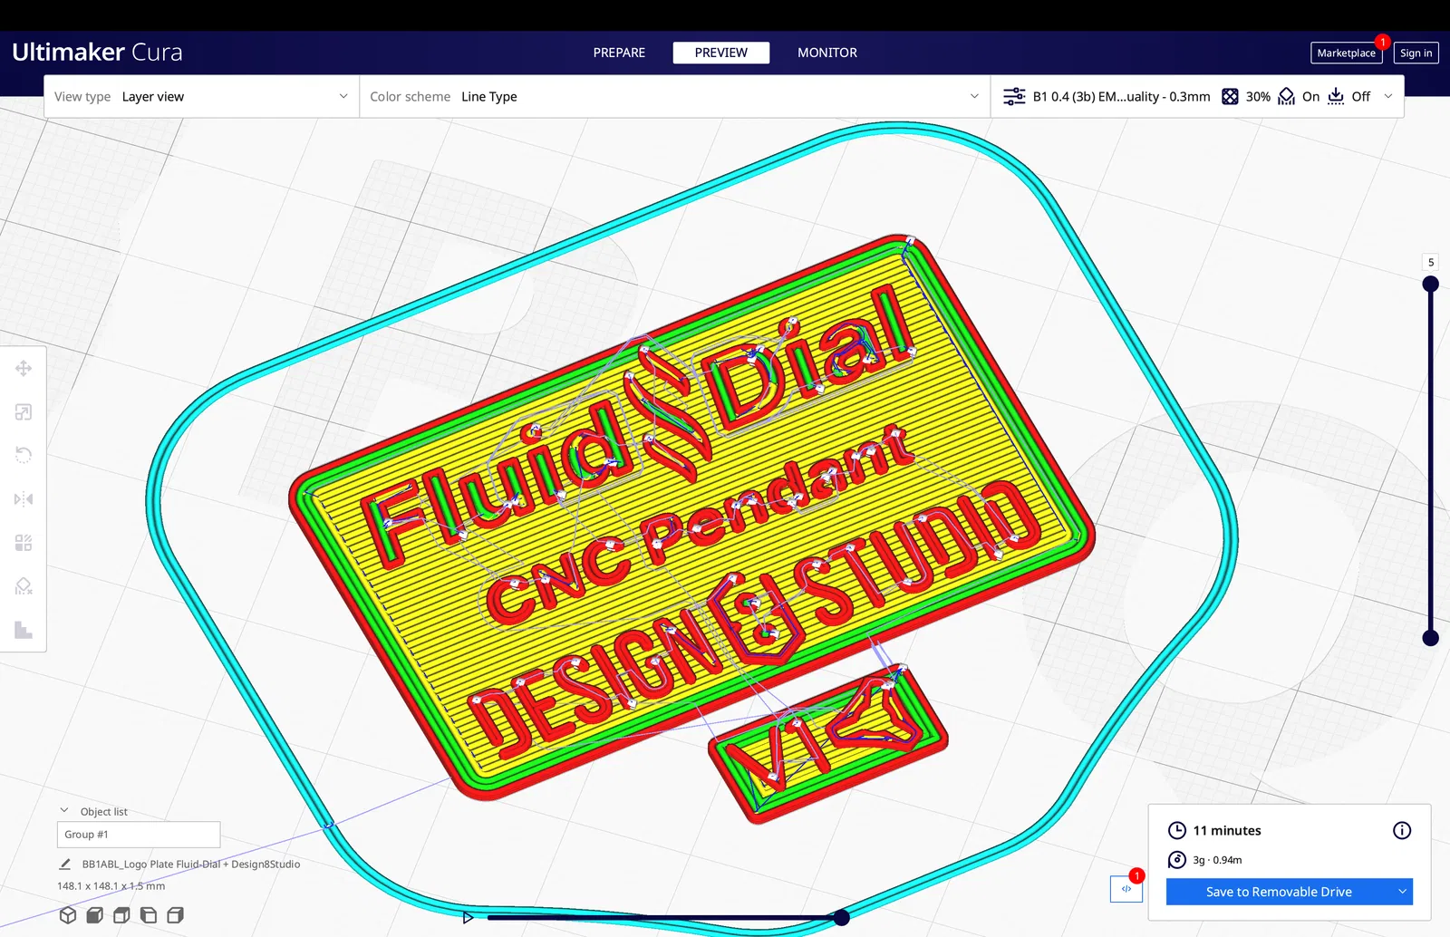This screenshot has height=937, width=1450.
Task: Play the layer simulation
Action: (x=468, y=917)
